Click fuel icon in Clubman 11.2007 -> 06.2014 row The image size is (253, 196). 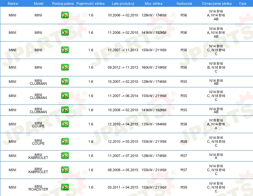[x=65, y=95]
